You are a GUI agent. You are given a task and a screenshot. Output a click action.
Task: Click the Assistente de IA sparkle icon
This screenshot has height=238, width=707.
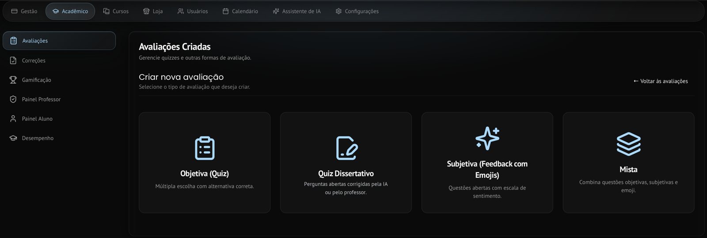click(x=276, y=11)
